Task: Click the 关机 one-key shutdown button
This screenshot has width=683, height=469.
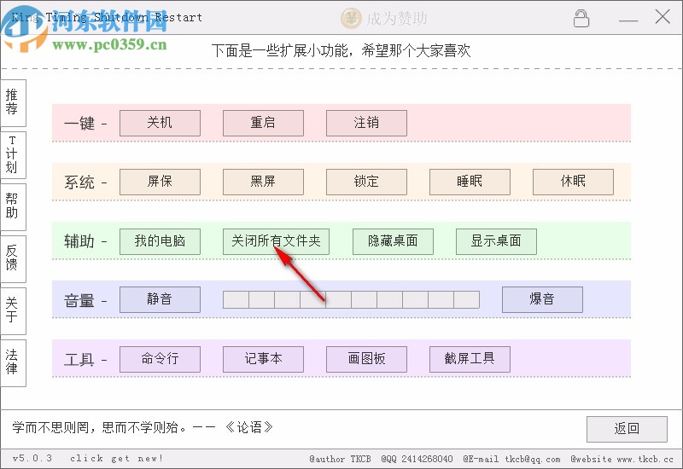Action: pos(160,123)
